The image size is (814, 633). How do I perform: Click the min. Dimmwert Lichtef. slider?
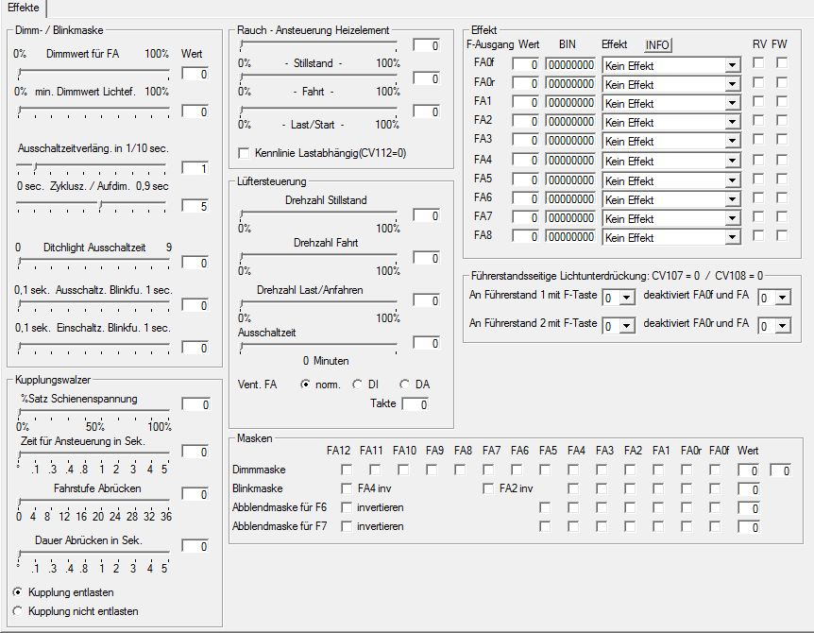[93, 111]
